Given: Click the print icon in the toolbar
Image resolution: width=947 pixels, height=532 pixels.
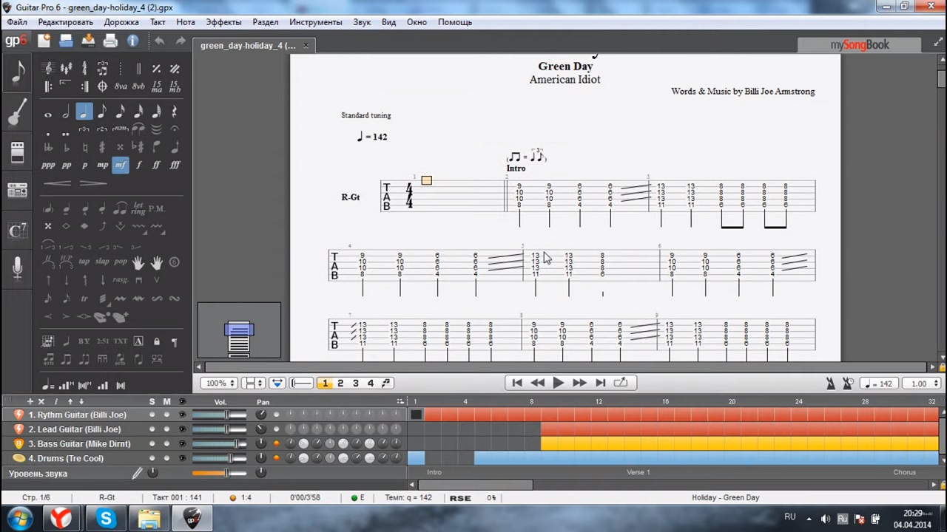Looking at the screenshot, I should [x=110, y=41].
